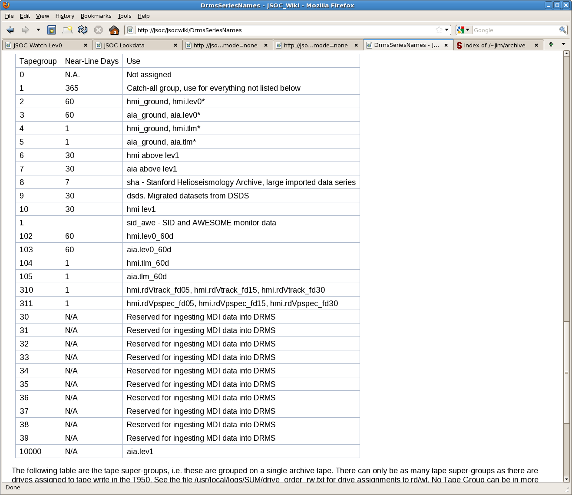Click the Google search input field
This screenshot has height=495, width=572.
(515, 30)
